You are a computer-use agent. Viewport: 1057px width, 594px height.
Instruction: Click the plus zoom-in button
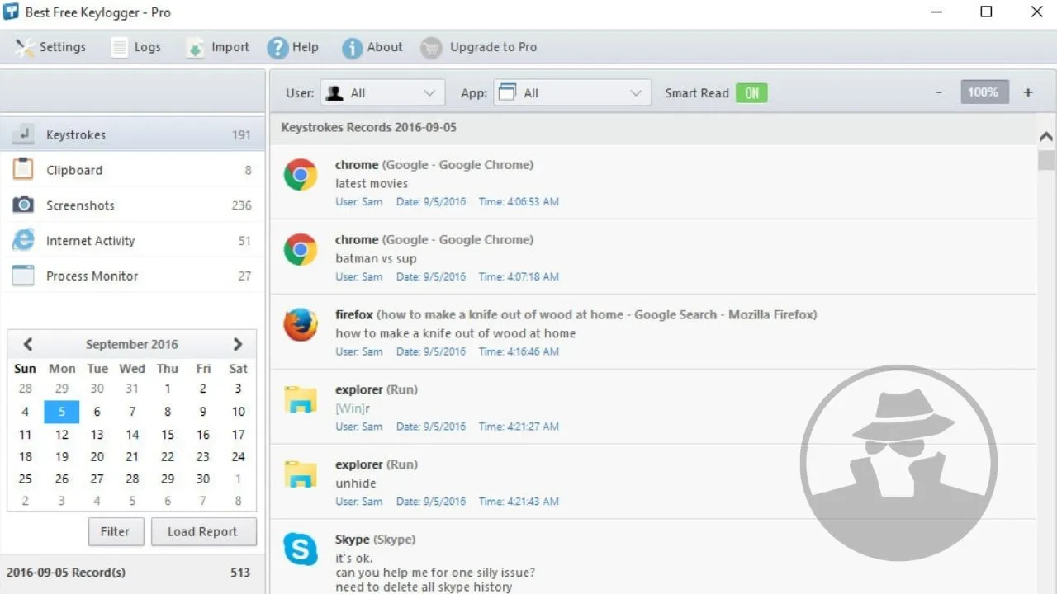(1028, 92)
